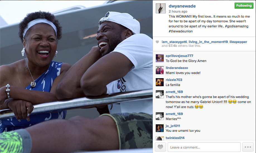Open the first arnett_169 commenter username link
The height and width of the screenshot is (153, 256).
tap(174, 92)
